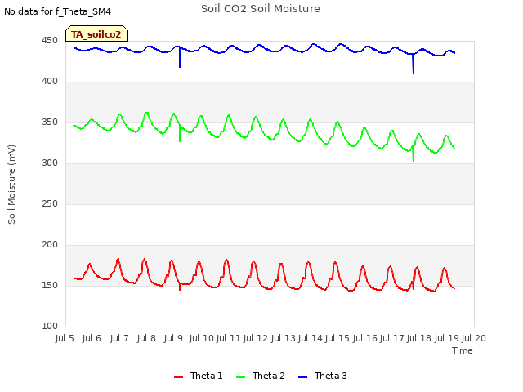Image resolution: width=523 pixels, height=392 pixels.
Task: Click the green Theta 2 downward spike near Jul 9
Action: click(x=180, y=134)
